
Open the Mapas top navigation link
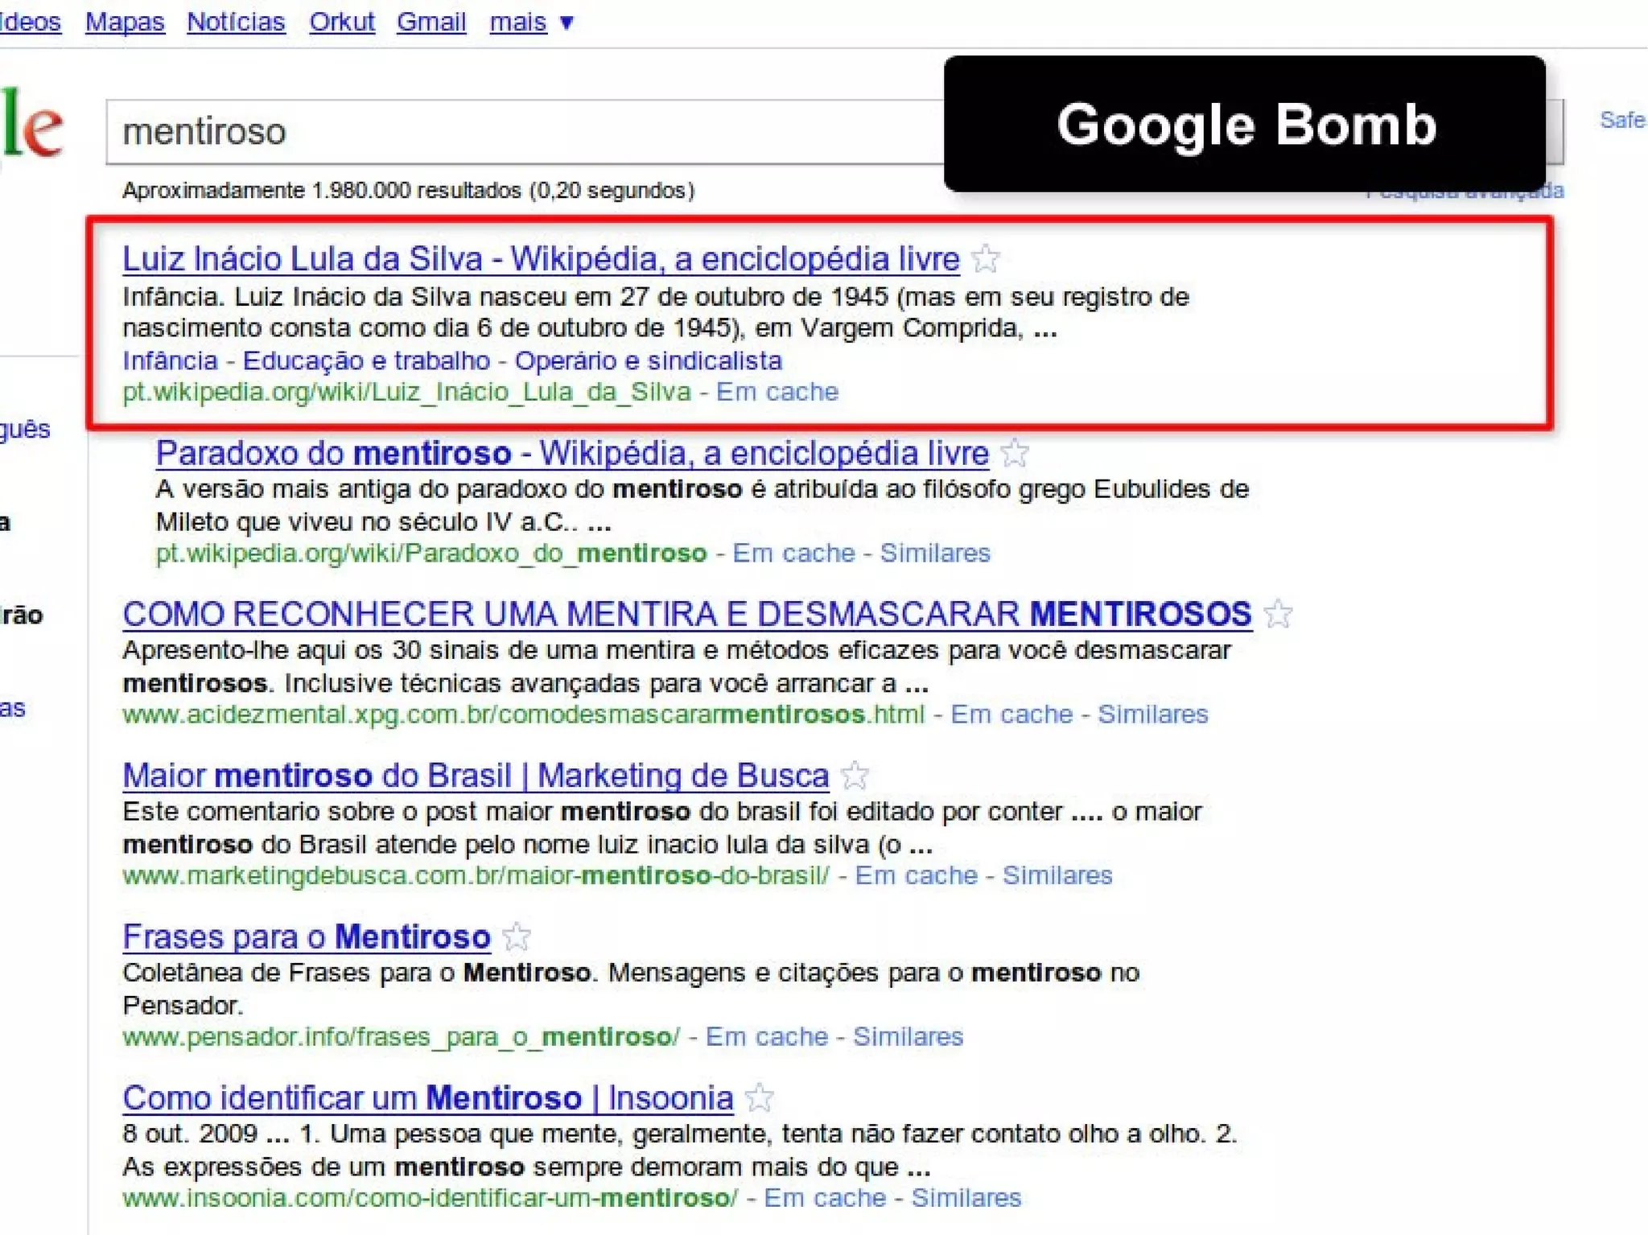tap(125, 22)
